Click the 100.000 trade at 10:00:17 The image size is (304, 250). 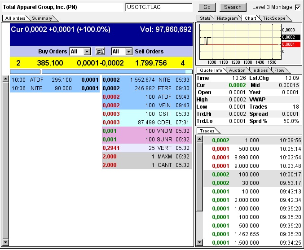[x=252, y=174]
